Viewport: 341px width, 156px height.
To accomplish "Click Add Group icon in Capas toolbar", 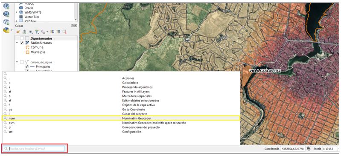I will click(x=25, y=32).
